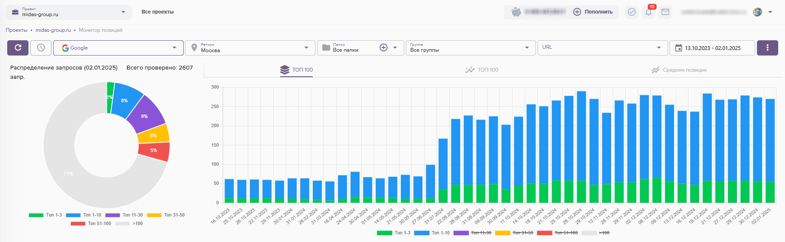The width and height of the screenshot is (785, 242).
Task: Click the tasks checkmark icon
Action: pyautogui.click(x=632, y=12)
